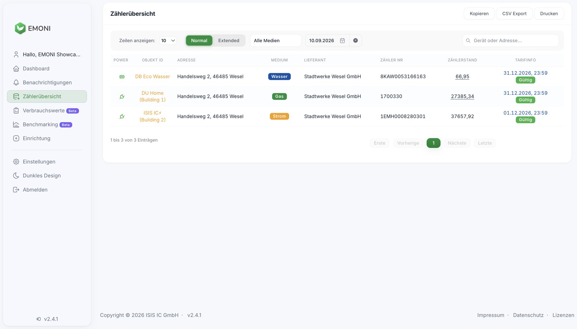Open Benchmarking in the sidebar

click(47, 125)
